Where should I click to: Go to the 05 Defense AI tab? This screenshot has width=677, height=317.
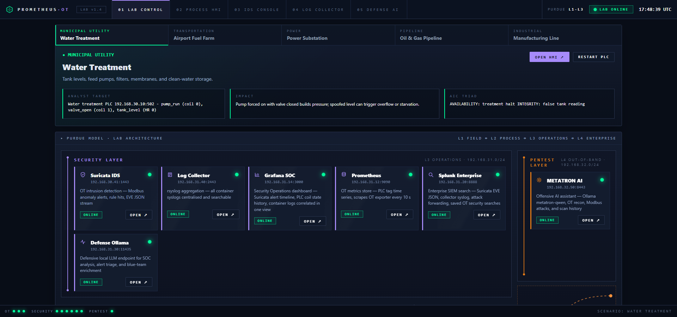tap(379, 10)
